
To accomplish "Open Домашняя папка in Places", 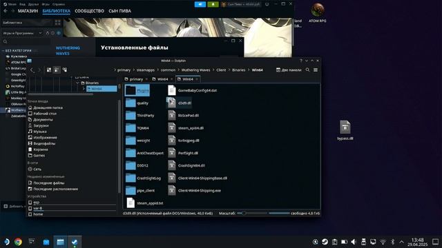I will click(x=46, y=107).
